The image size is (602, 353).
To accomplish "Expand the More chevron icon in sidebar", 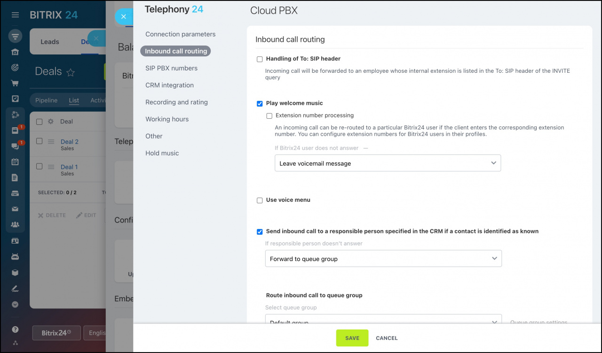I will [15, 304].
